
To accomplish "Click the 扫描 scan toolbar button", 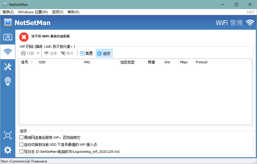I will [27, 53].
